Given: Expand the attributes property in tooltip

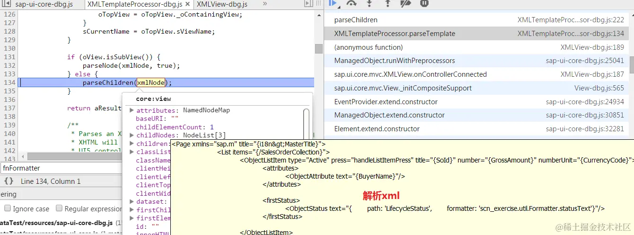Looking at the screenshot, I should pos(132,110).
